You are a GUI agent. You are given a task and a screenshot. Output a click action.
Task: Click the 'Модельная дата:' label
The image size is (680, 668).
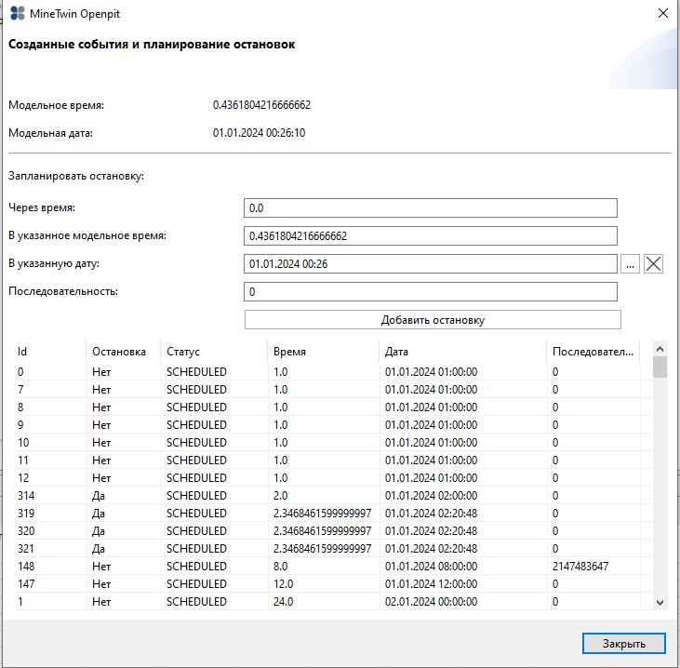tap(51, 133)
